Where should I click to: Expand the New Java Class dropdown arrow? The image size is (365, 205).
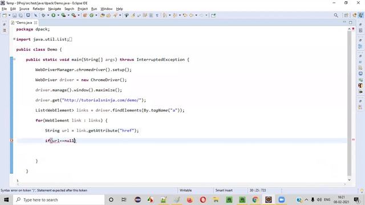pyautogui.click(x=96, y=15)
